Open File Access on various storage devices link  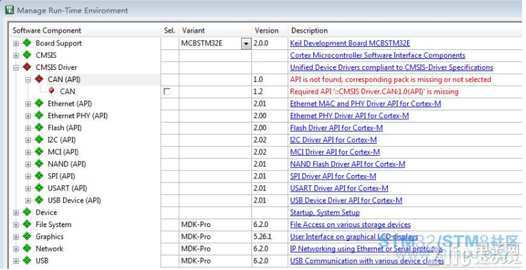[x=350, y=224]
